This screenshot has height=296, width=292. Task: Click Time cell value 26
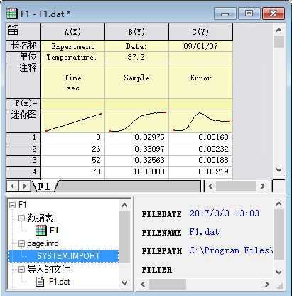click(73, 149)
